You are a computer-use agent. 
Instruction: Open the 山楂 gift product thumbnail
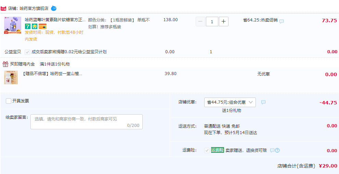(11, 77)
